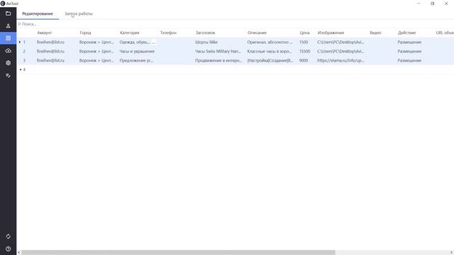This screenshot has height=255, width=454.
Task: Click the Изображения column header
Action: (x=331, y=33)
